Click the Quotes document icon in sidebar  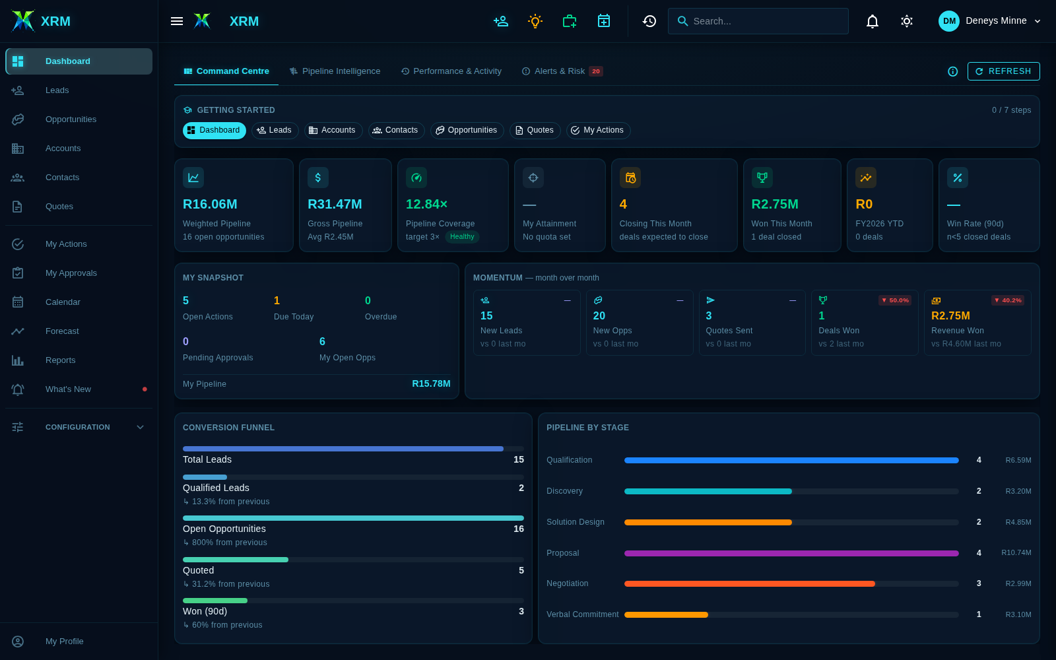click(18, 207)
